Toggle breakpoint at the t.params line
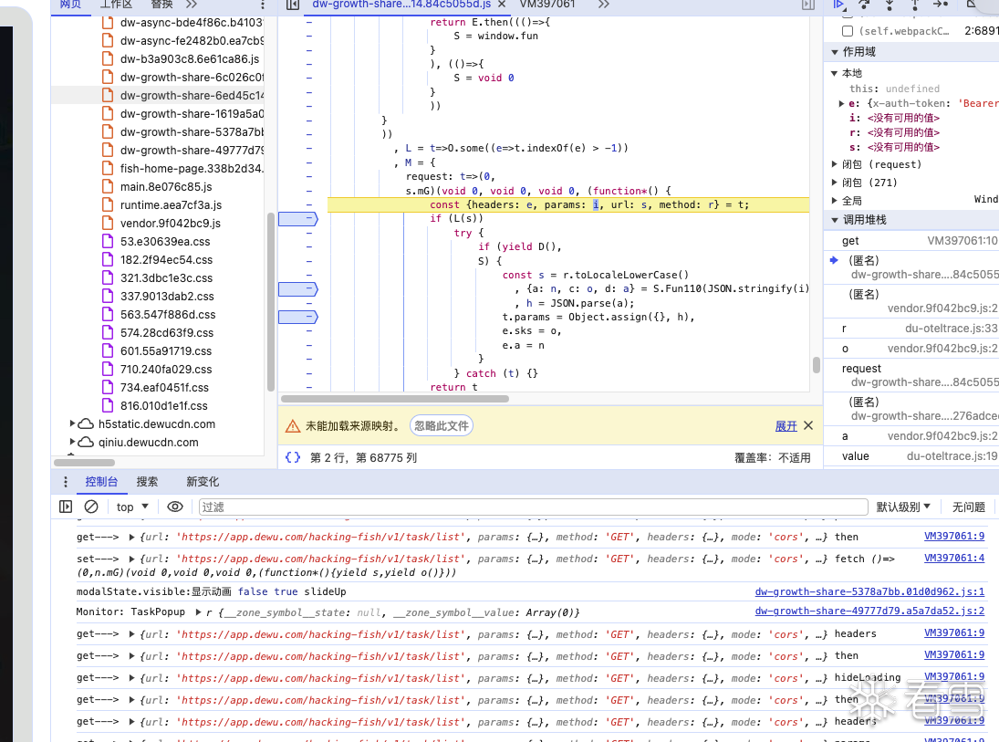999x742 pixels. (298, 317)
